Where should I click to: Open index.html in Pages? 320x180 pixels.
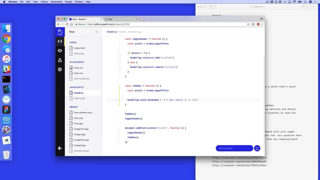tap(79, 48)
